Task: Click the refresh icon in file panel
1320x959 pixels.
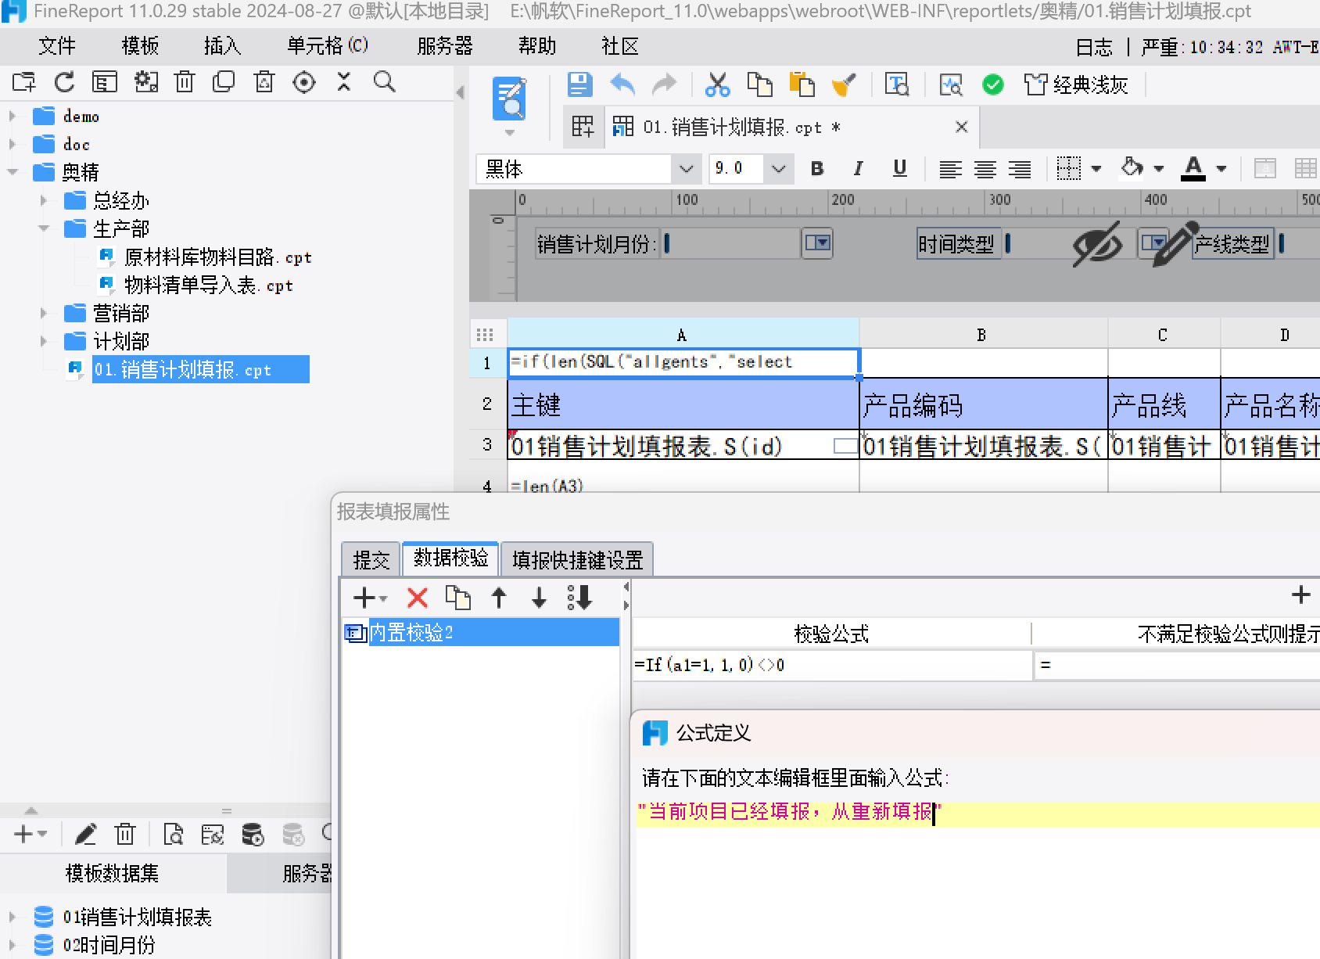Action: click(x=64, y=82)
